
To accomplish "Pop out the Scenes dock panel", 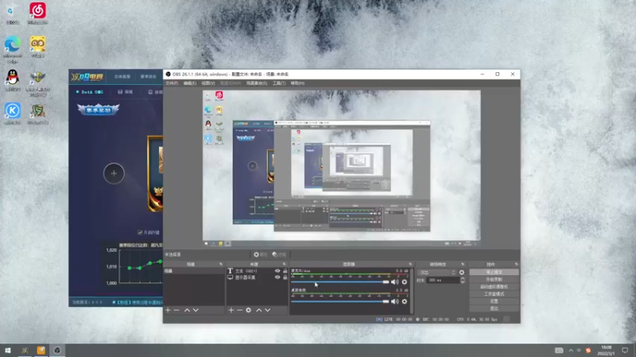I will [x=221, y=264].
